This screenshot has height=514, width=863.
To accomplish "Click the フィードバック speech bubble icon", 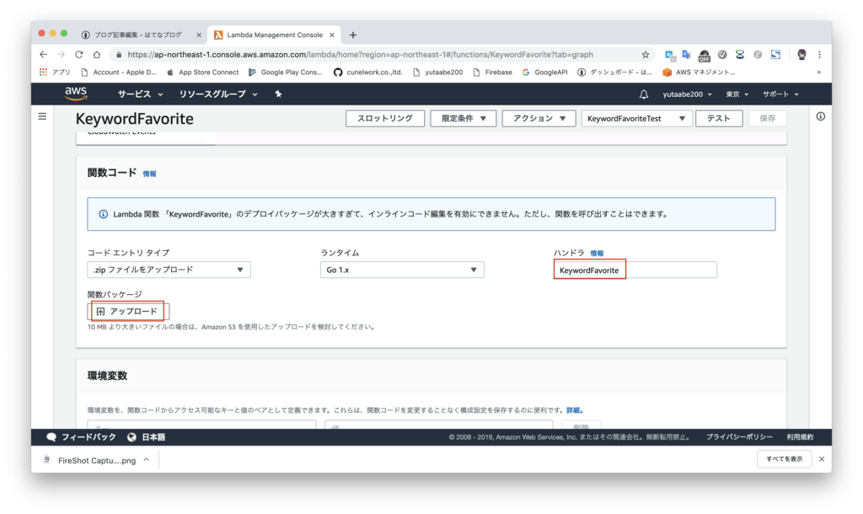I will tap(51, 437).
